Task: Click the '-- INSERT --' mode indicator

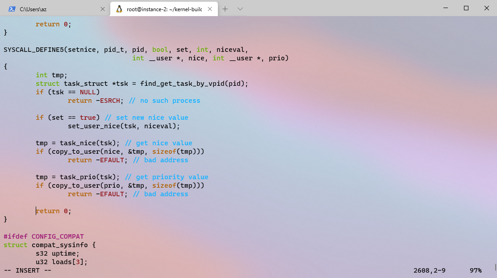Action: pos(28,271)
